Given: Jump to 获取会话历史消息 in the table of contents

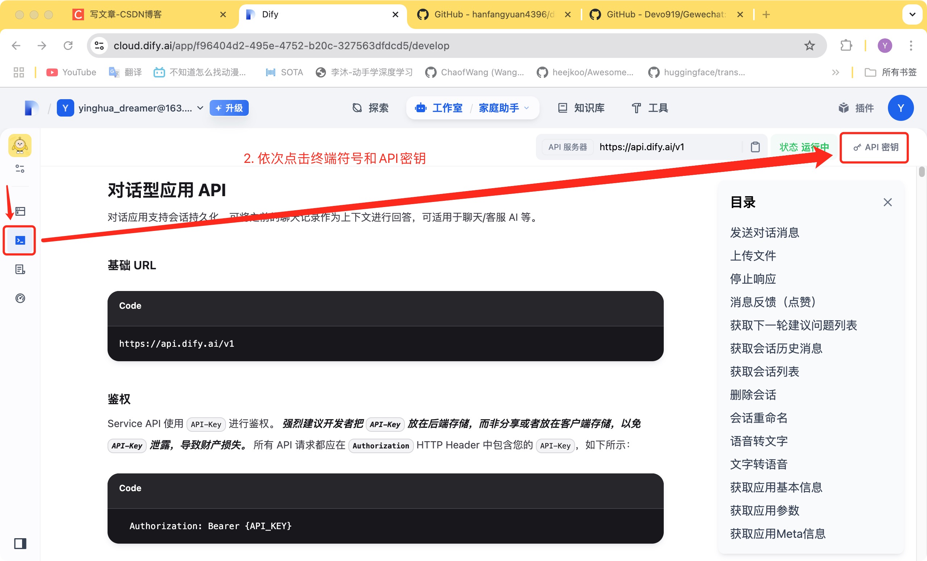Looking at the screenshot, I should coord(776,348).
